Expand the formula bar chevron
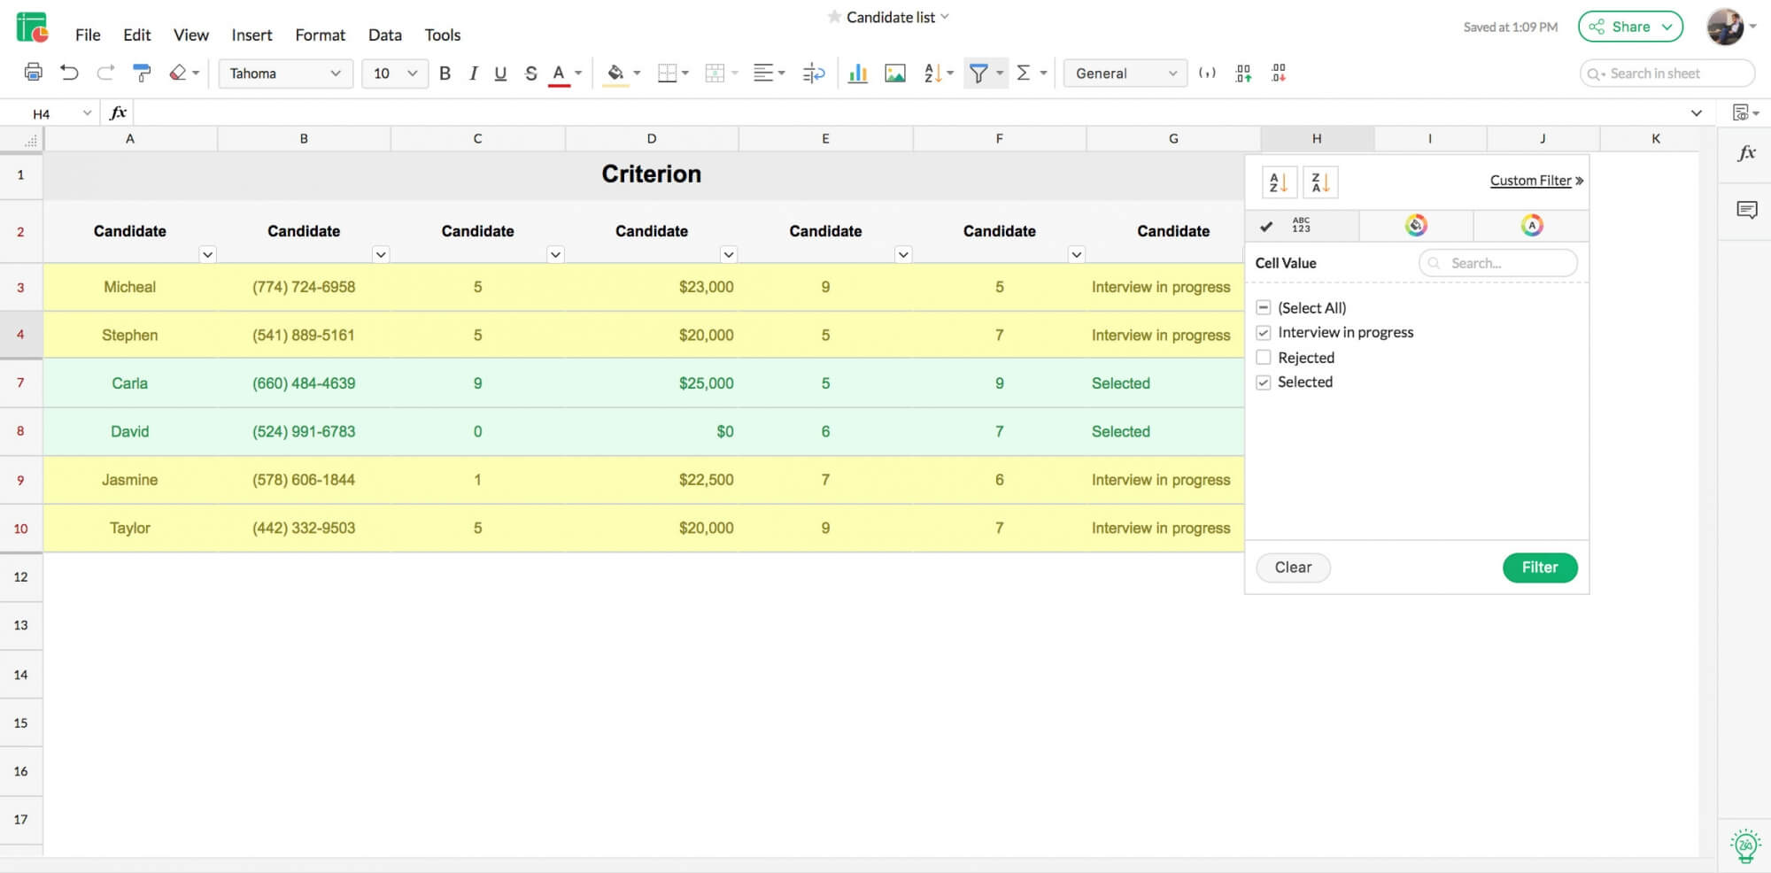The width and height of the screenshot is (1771, 873). tap(1696, 113)
